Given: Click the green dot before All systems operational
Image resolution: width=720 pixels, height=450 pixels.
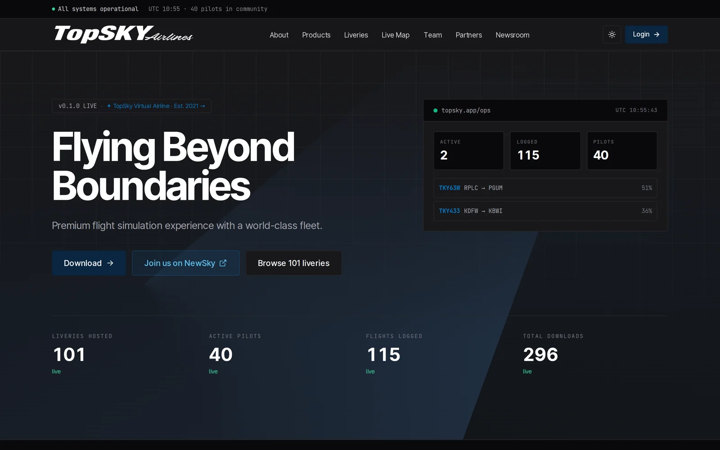Looking at the screenshot, I should pyautogui.click(x=54, y=9).
